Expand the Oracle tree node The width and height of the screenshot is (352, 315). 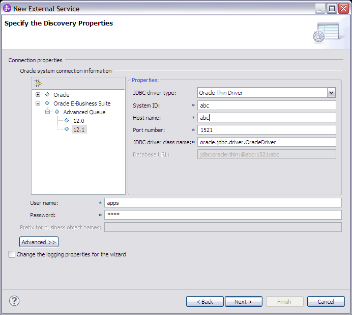click(38, 94)
